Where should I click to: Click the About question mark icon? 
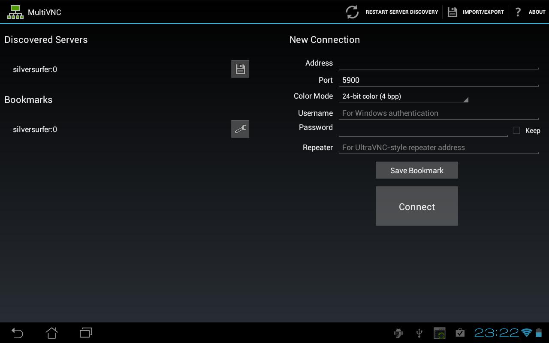(518, 12)
